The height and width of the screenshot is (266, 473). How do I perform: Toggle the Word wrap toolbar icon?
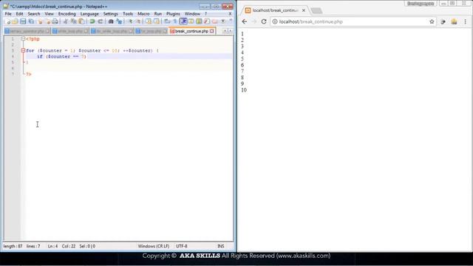tap(167, 21)
